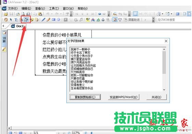Click the Open file folder icon
Screen dimensions: 192x134
click(6, 14)
